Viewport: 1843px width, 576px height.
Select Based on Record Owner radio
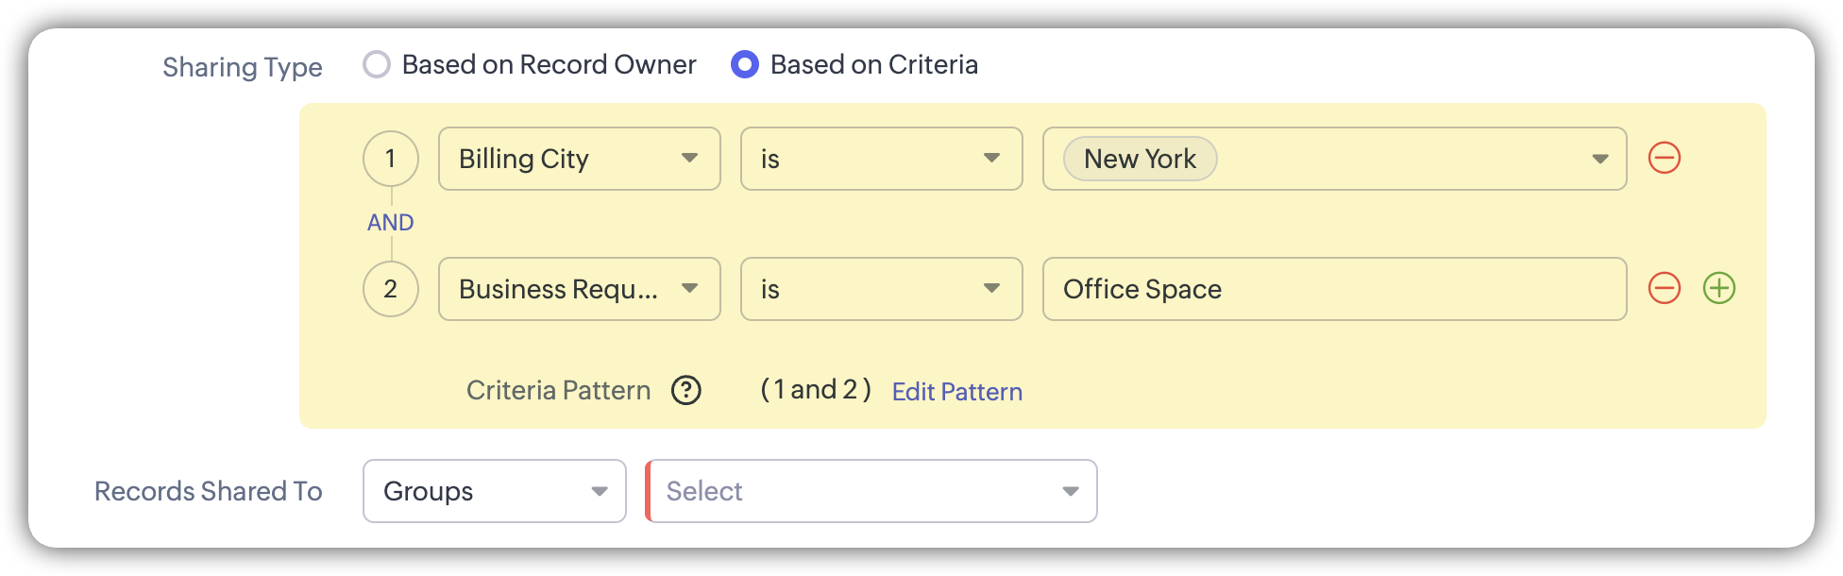[377, 64]
